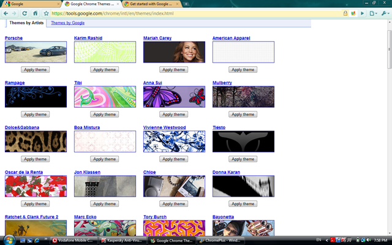This screenshot has width=392, height=245.
Task: Apply the Mulberry theme
Action: coord(243,115)
